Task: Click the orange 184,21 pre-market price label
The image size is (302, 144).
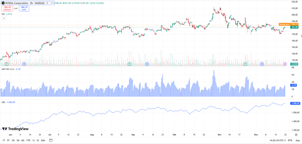Action: point(294,24)
